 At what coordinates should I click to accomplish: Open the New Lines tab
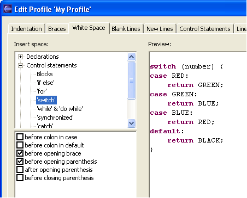tap(160, 29)
